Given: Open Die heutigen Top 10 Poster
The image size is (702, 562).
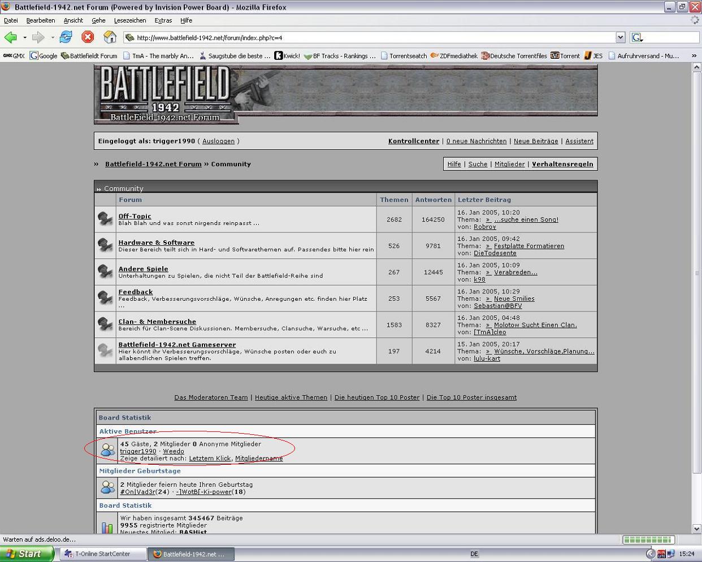Looking at the screenshot, I should pos(377,397).
